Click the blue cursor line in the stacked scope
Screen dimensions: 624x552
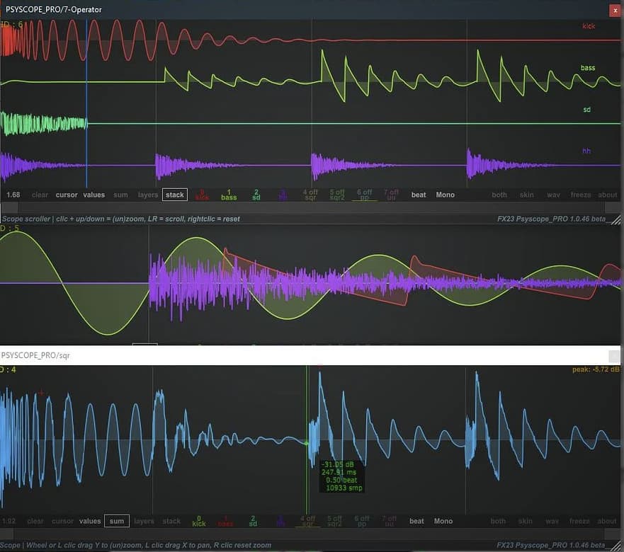tap(86, 103)
